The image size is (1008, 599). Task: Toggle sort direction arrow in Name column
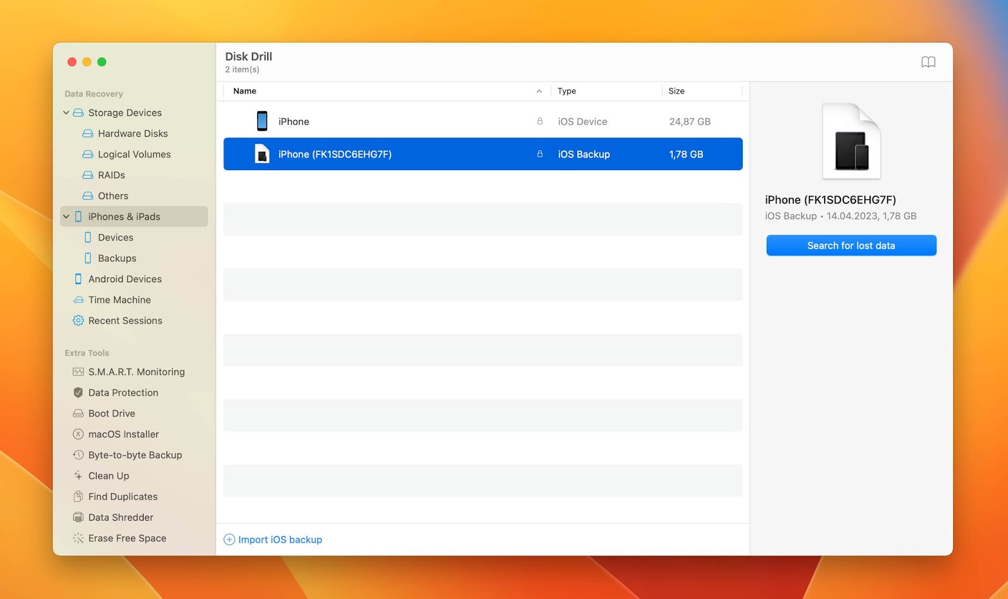pos(539,91)
